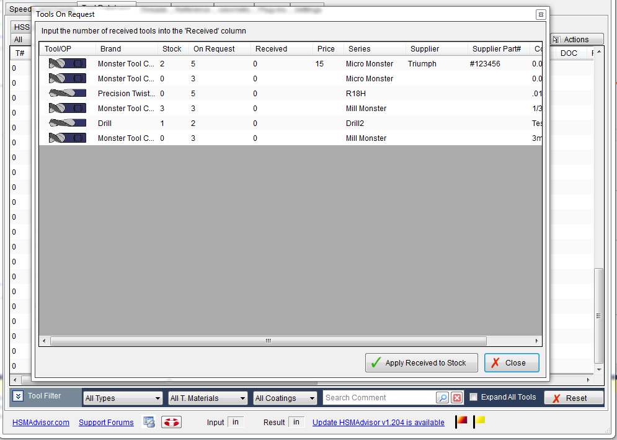Select the 'Triumph' supplier cell
Screen dimensions: 617x440
(x=437, y=64)
